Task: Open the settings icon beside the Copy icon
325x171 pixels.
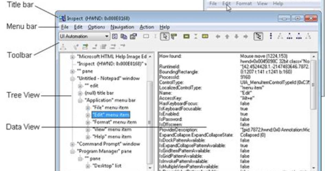Action: coord(133,36)
